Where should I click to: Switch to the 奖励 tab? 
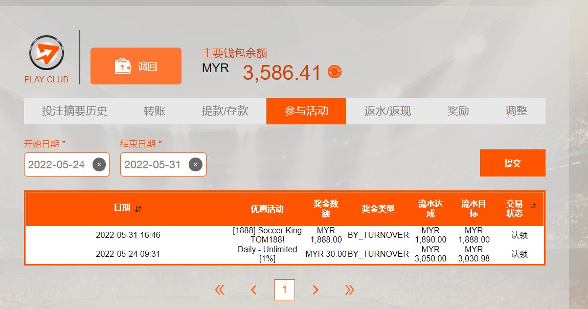click(x=458, y=111)
